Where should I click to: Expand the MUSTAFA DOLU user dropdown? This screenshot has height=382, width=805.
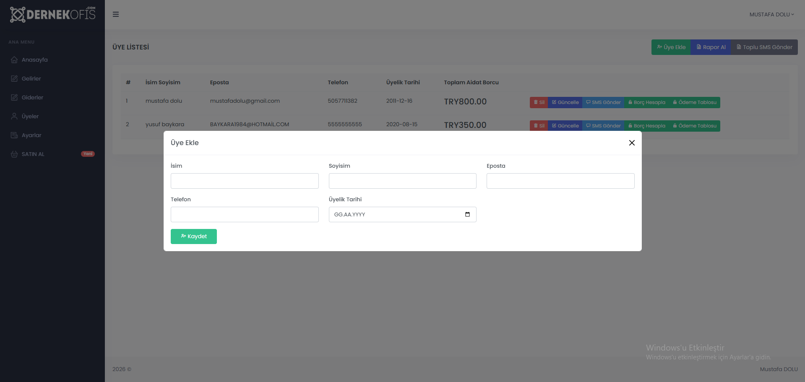[771, 14]
